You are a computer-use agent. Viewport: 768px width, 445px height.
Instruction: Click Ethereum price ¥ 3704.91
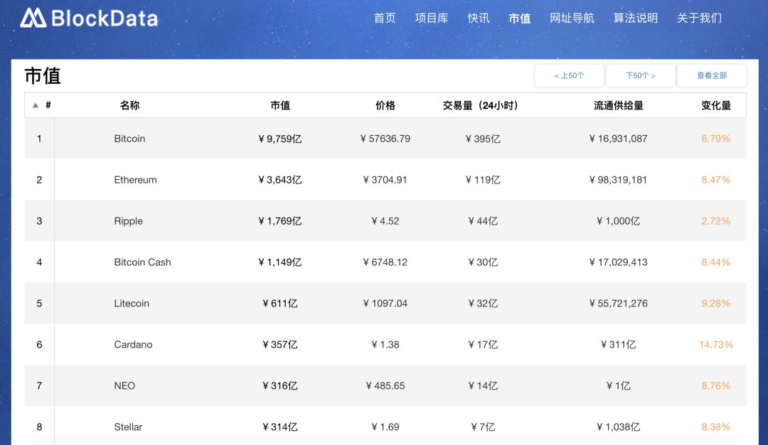[x=385, y=180]
